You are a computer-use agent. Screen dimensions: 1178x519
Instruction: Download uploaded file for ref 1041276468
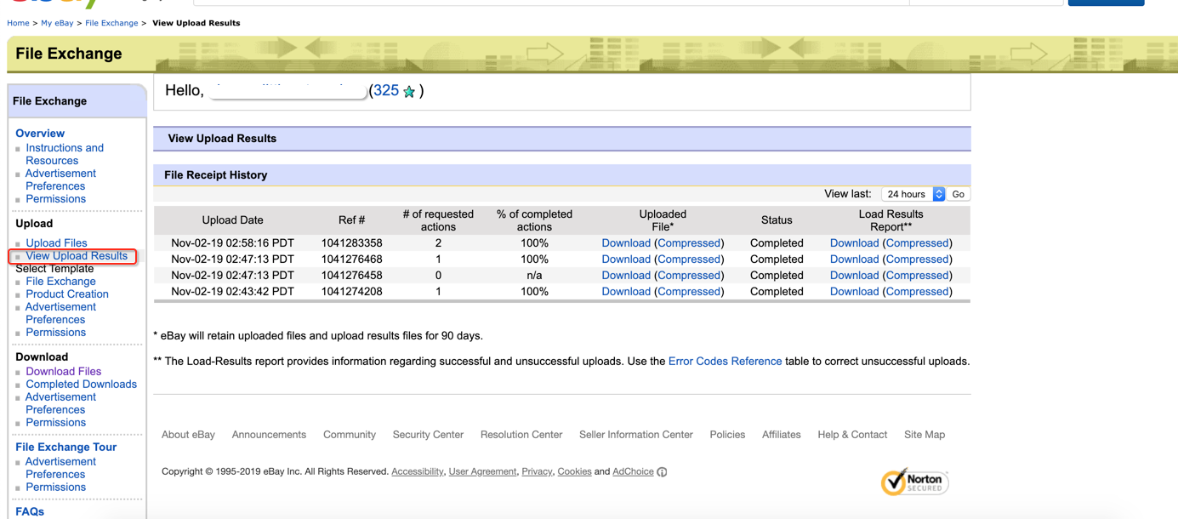(626, 259)
